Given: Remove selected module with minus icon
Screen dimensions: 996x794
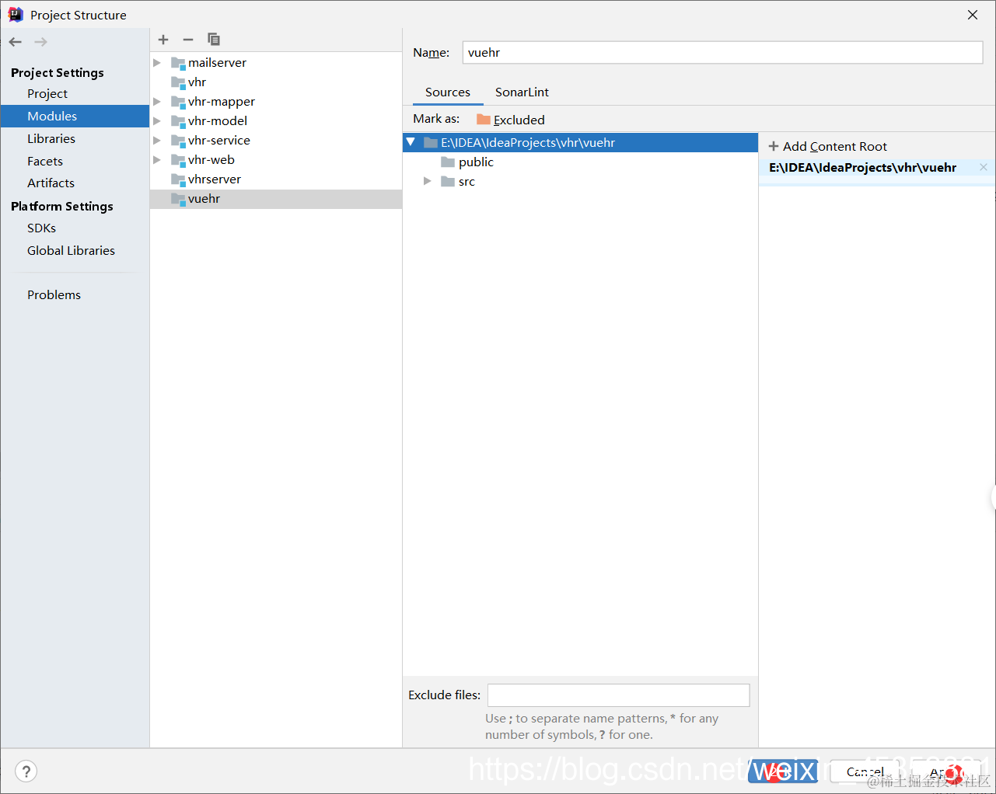Looking at the screenshot, I should [x=188, y=40].
